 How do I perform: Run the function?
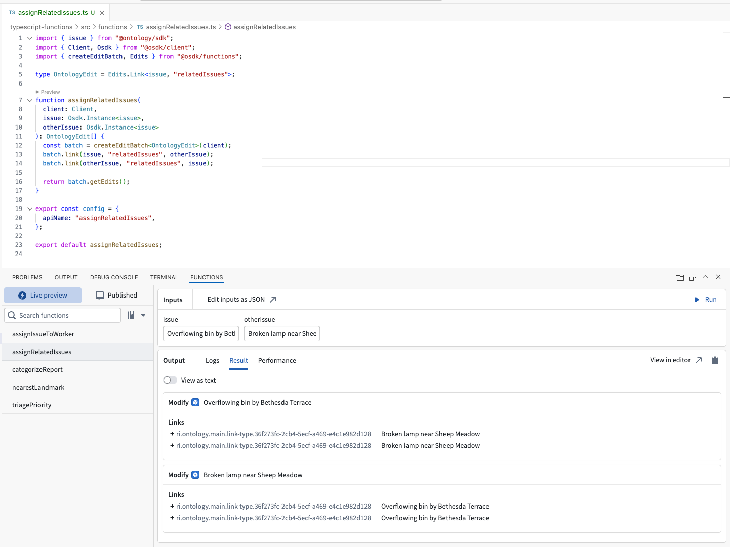coord(705,300)
